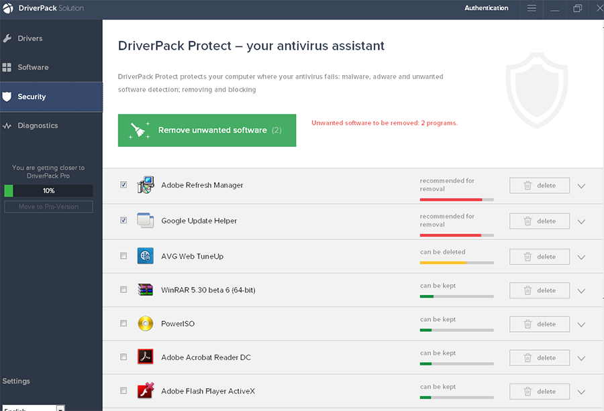Click Authentication in the title bar
This screenshot has height=411, width=604.
[x=486, y=8]
